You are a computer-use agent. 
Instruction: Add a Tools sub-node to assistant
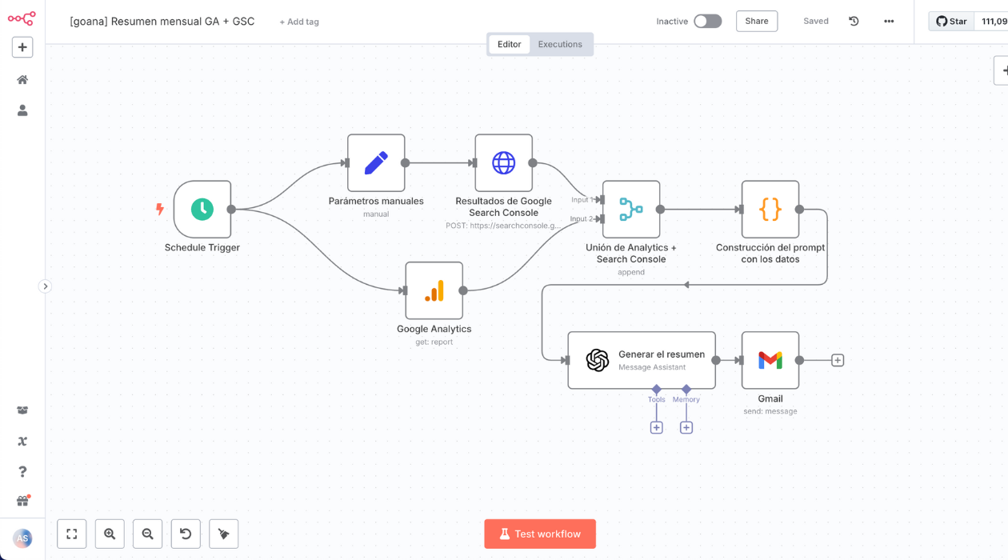pyautogui.click(x=656, y=428)
